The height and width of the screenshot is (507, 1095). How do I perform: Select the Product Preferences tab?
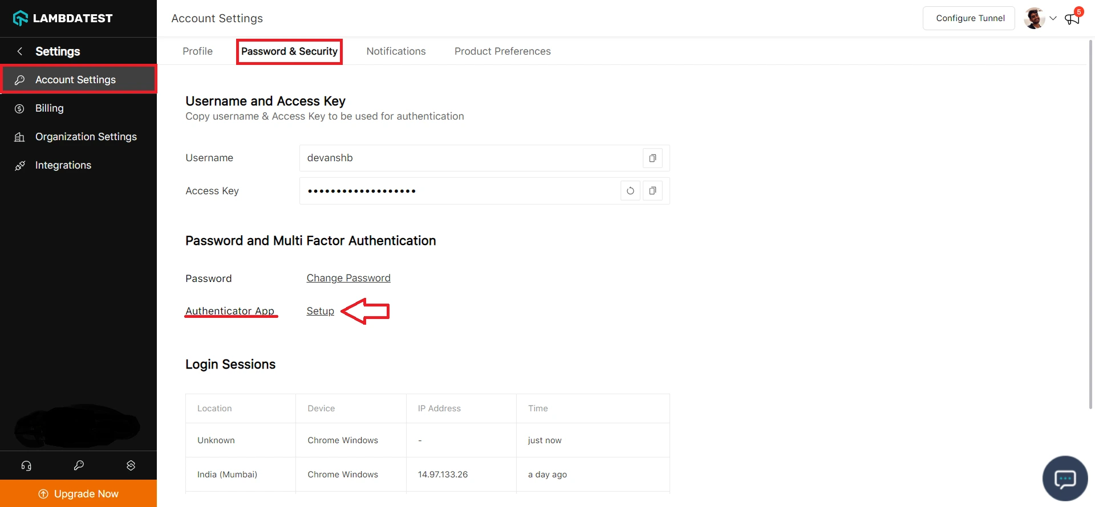click(x=502, y=51)
